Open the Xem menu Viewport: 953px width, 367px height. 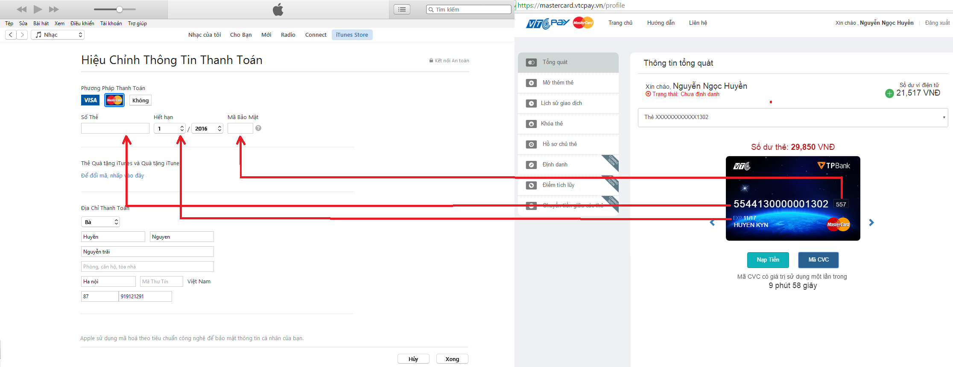pyautogui.click(x=60, y=23)
